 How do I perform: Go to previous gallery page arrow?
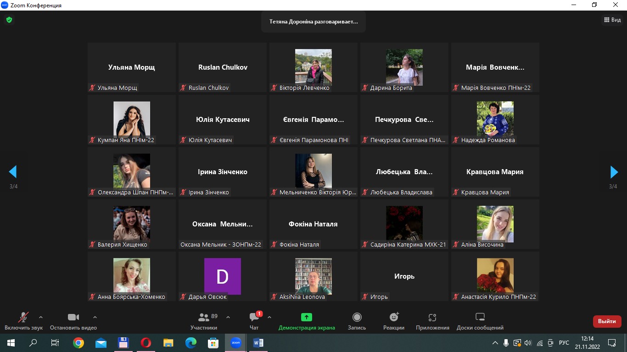(x=13, y=172)
